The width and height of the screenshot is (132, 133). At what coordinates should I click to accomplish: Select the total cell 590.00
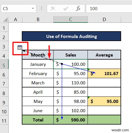tap(70, 120)
